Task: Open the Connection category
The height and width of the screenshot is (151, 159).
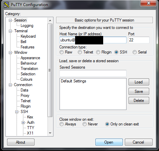Action: (23, 85)
